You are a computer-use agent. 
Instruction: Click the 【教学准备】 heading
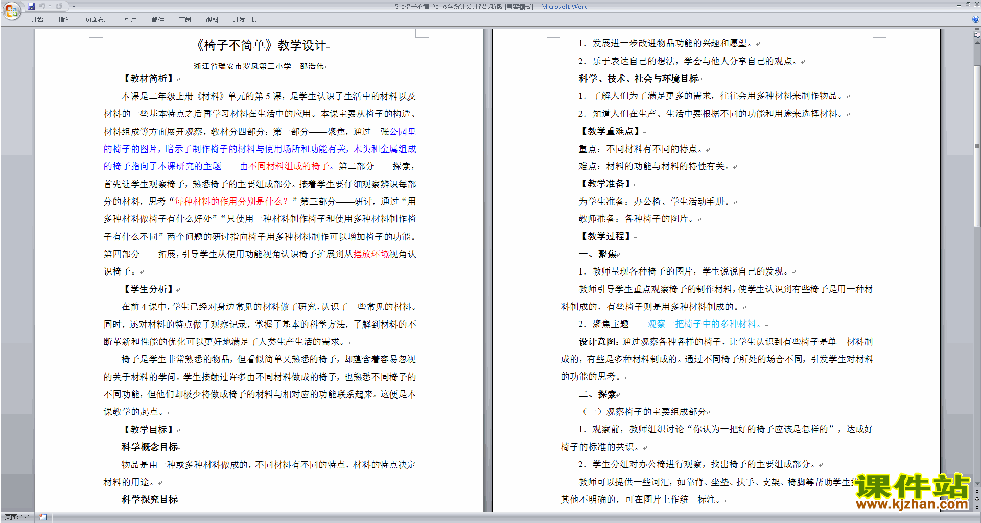pos(605,184)
